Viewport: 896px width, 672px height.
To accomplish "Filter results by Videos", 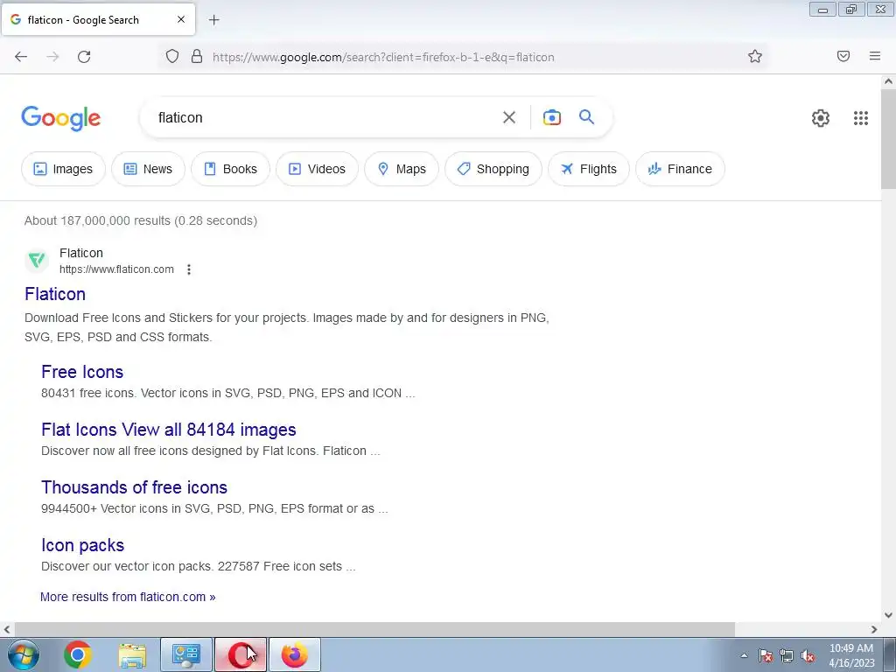I will (x=317, y=169).
